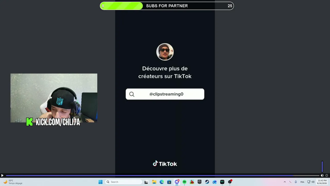Screen dimensions: 330x186
Task: Open network settings from the tray icon
Action: pos(309,182)
